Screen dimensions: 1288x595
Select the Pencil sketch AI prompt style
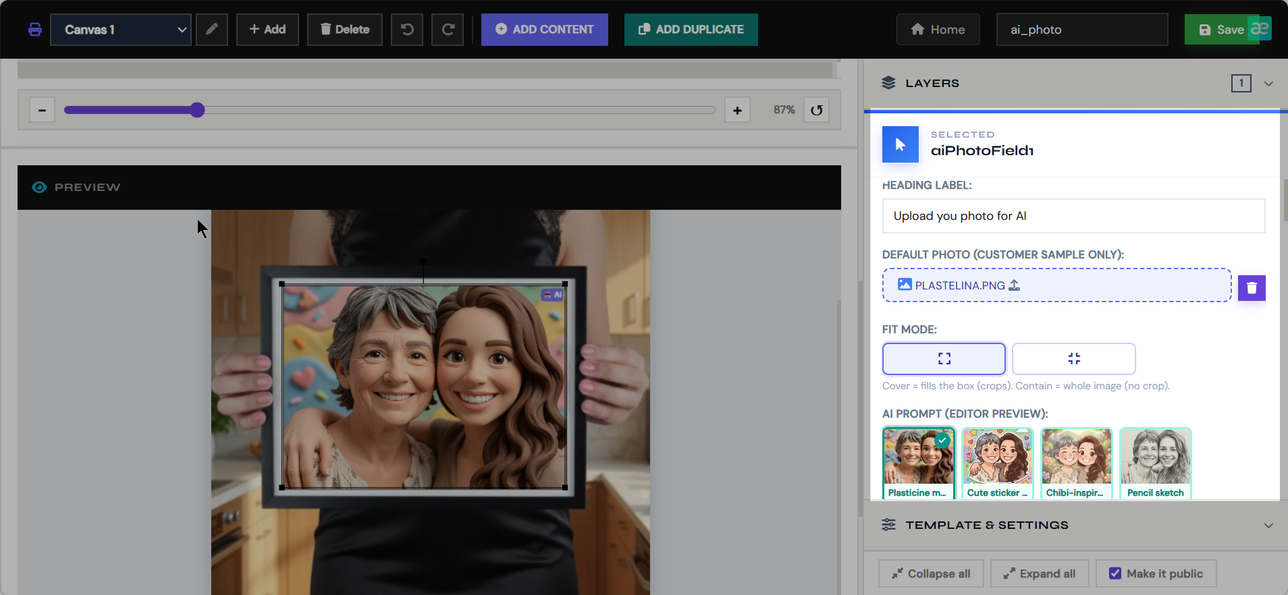coord(1156,463)
